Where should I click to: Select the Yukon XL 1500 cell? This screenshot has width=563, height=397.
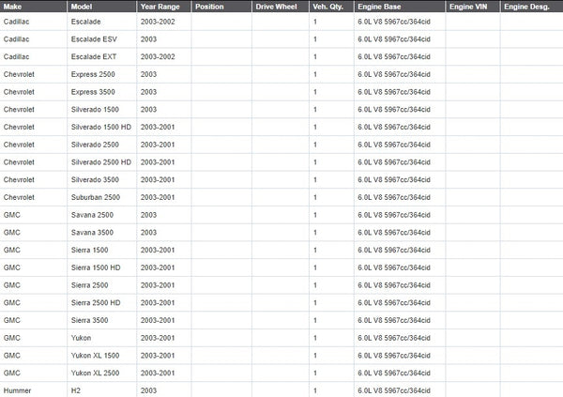(94, 355)
